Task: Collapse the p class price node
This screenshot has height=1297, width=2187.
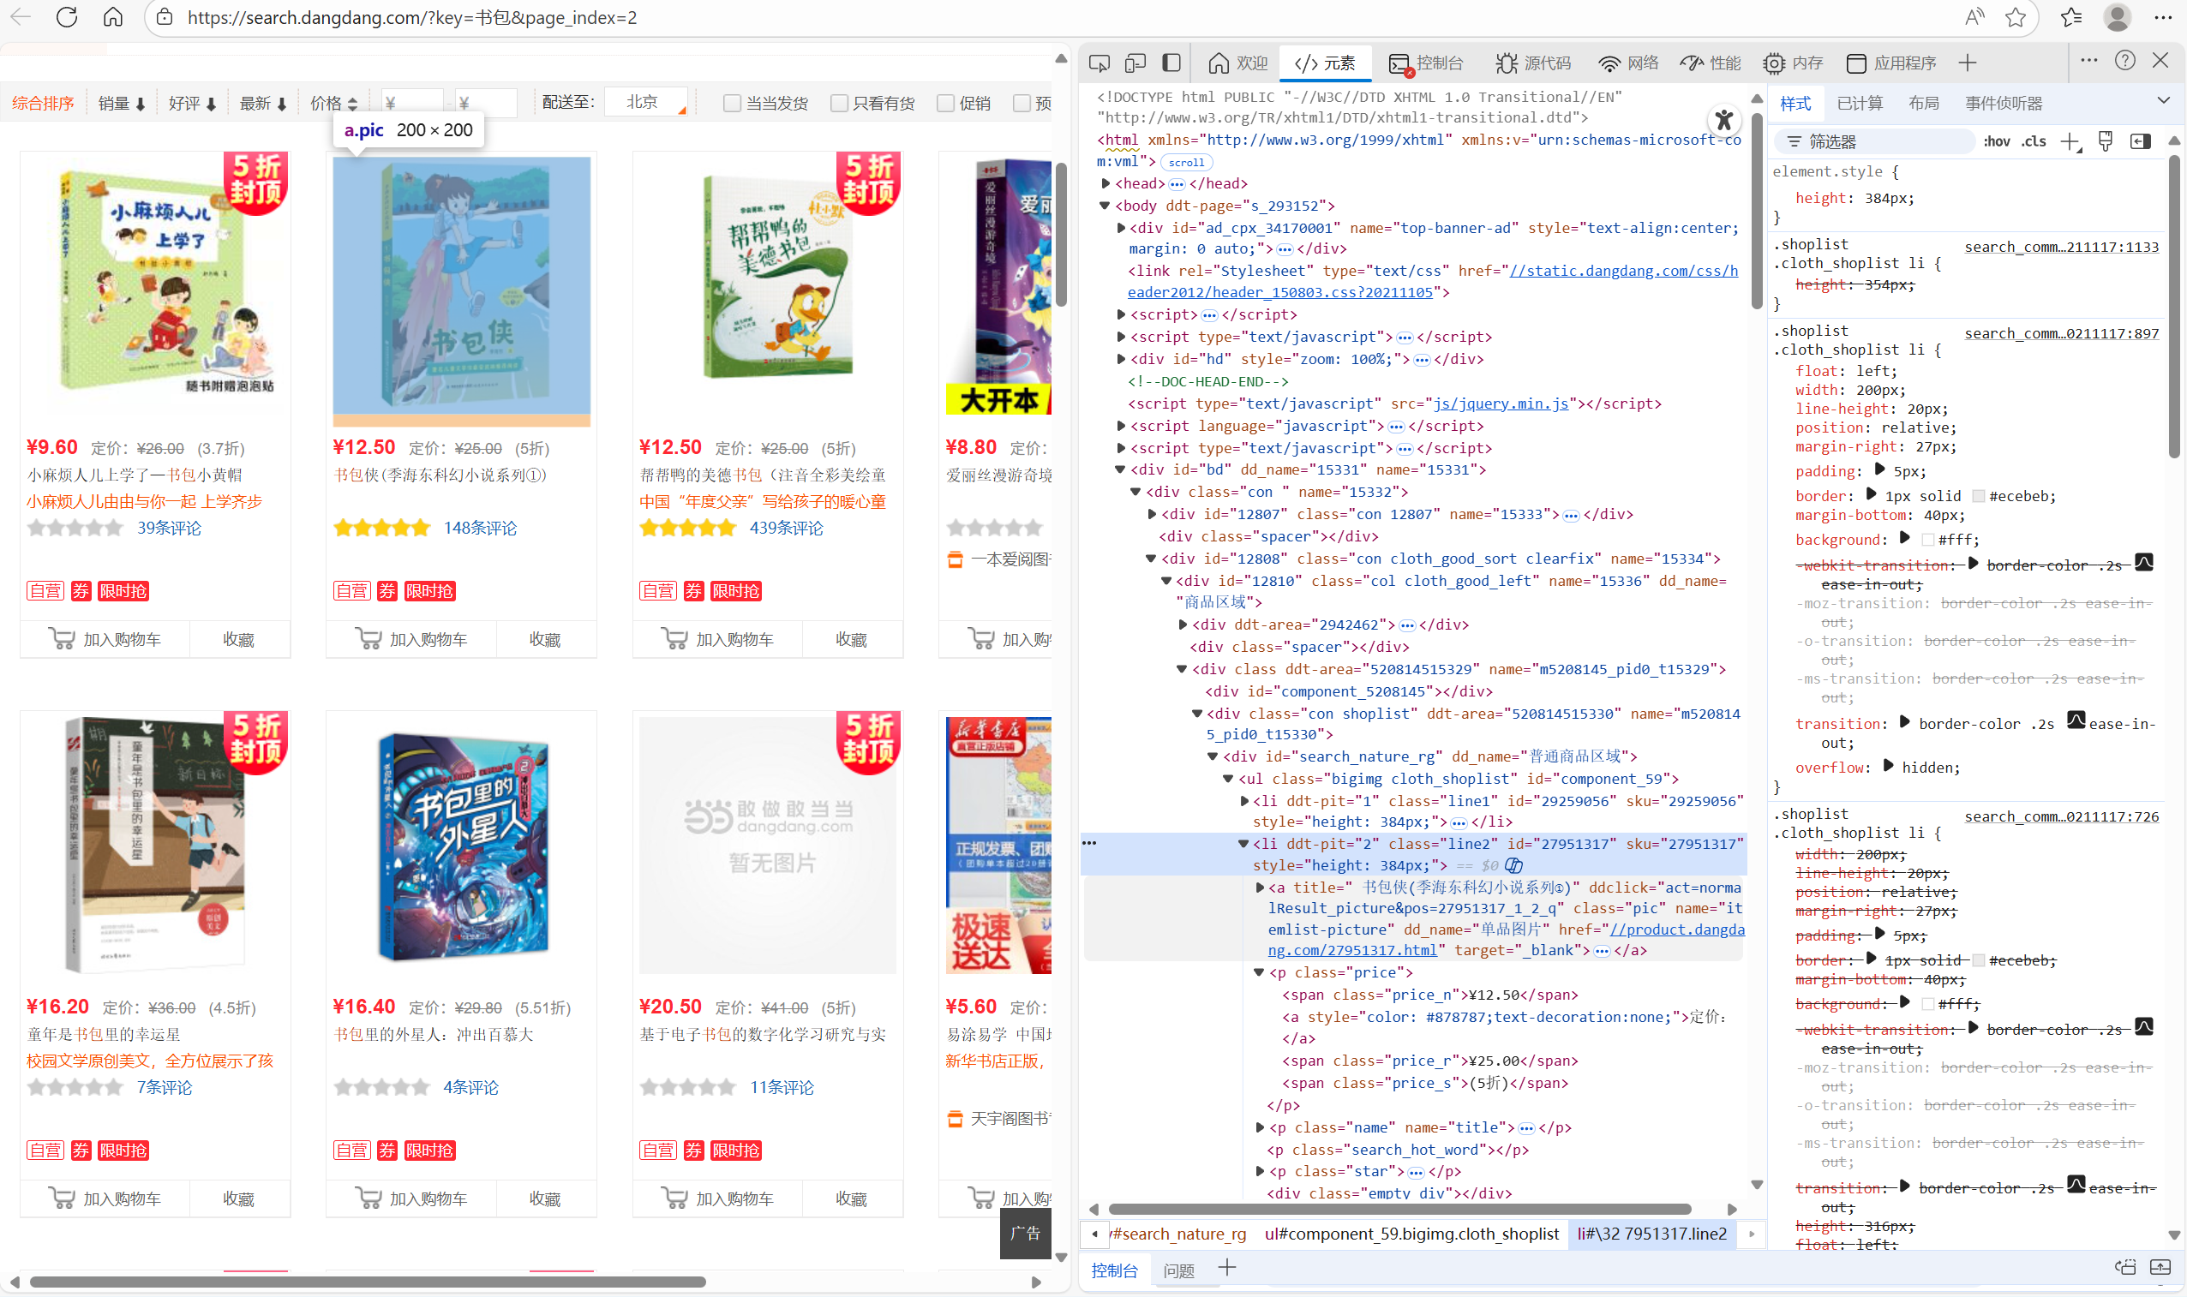Action: (x=1259, y=973)
